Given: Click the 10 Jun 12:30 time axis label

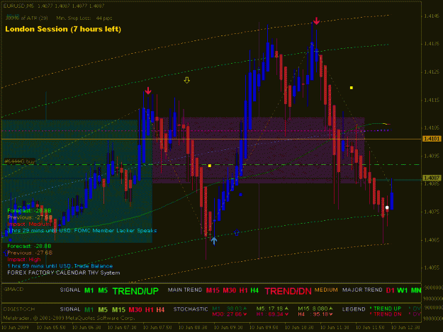Looking at the screenshot, I should [405, 327].
